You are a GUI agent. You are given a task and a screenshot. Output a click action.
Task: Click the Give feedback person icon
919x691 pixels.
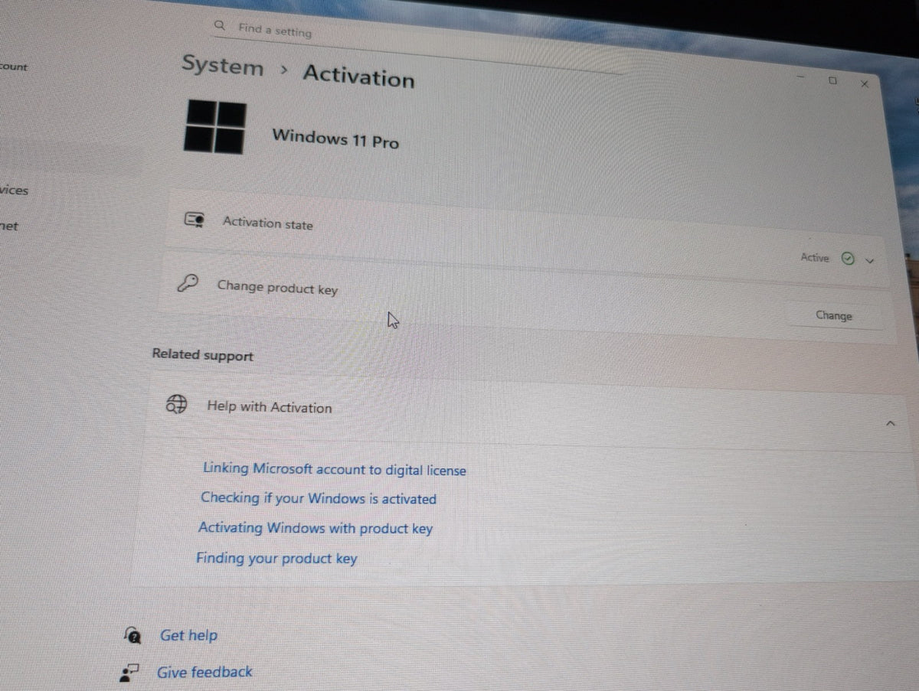point(129,672)
